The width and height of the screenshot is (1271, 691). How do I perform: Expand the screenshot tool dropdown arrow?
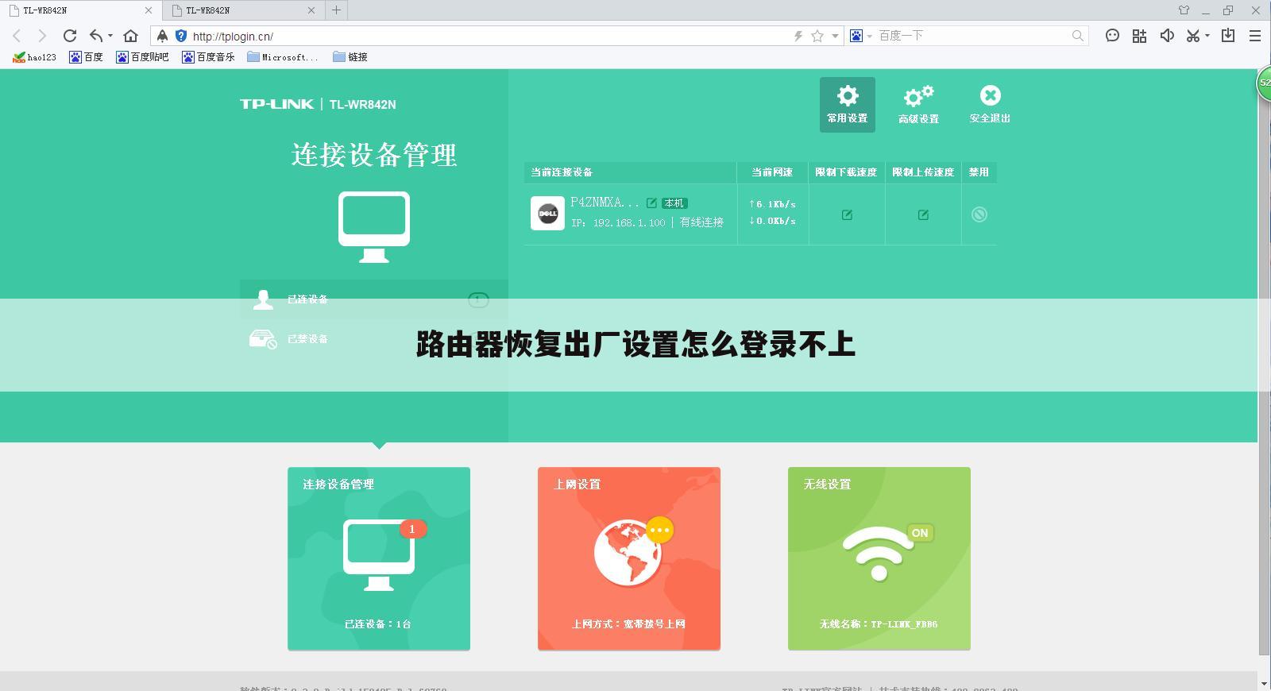pos(1207,36)
